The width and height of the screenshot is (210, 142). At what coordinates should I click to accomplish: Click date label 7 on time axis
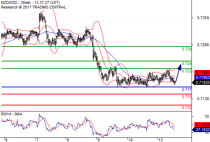[37, 140]
